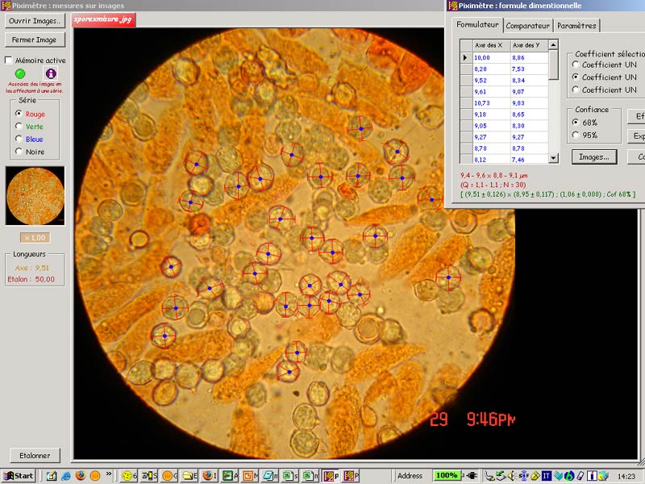Click the table row pointer arrow
Screen dimensions: 645x484
pos(464,58)
